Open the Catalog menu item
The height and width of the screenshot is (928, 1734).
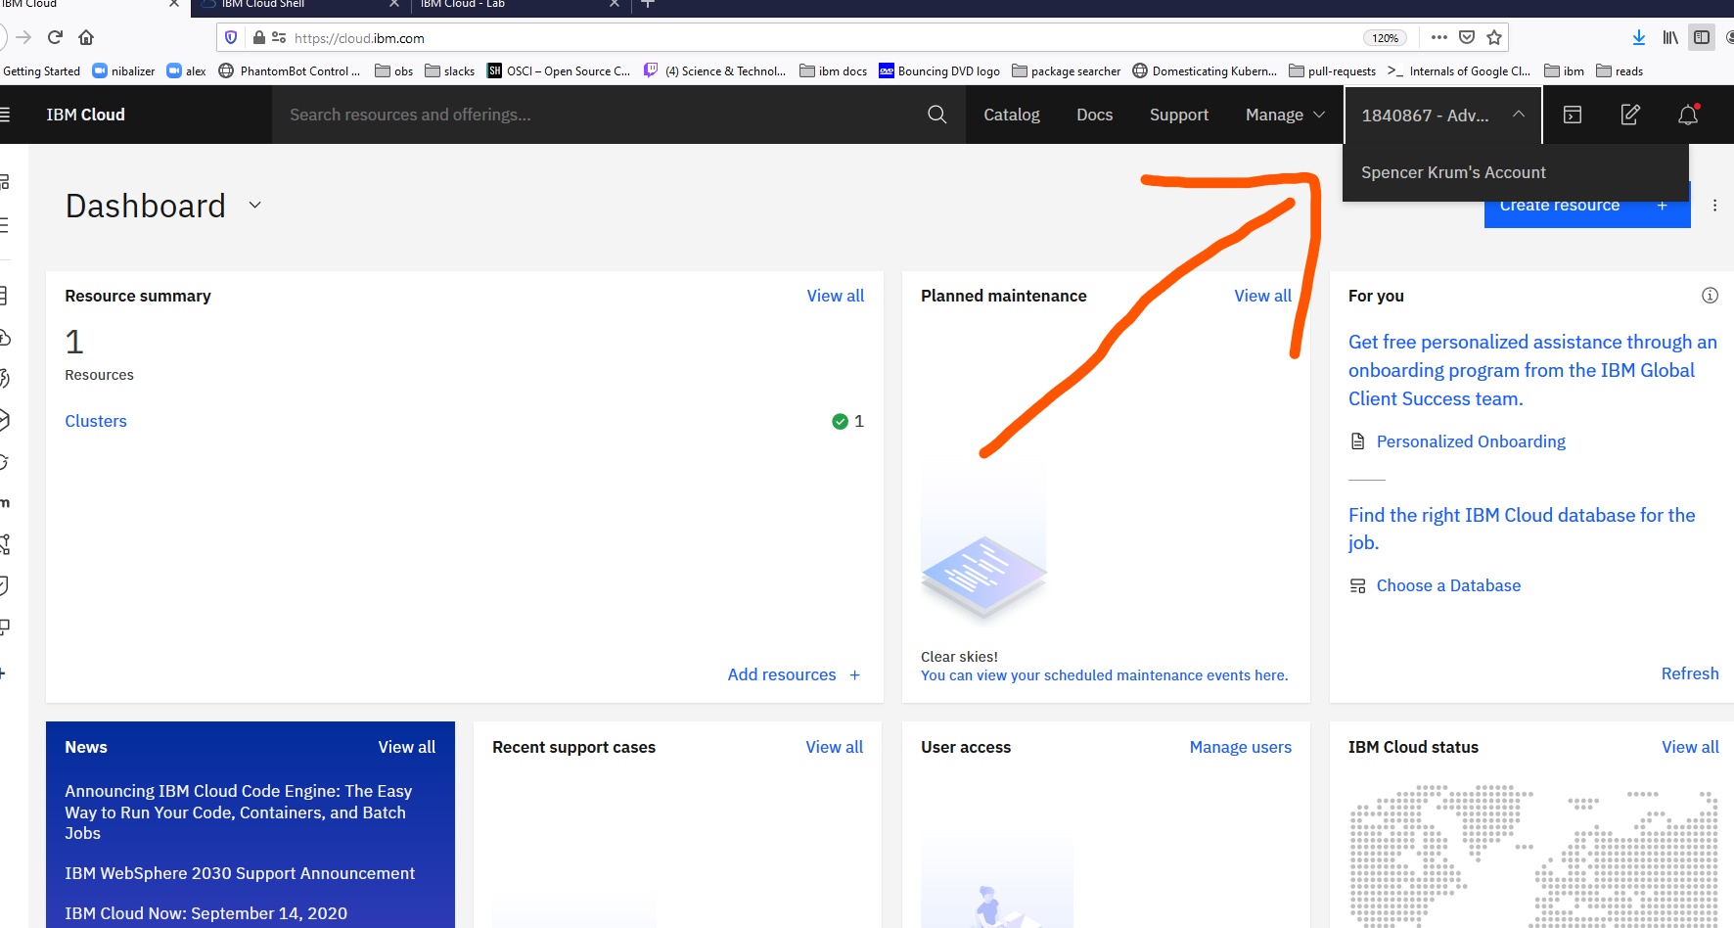coord(1012,115)
